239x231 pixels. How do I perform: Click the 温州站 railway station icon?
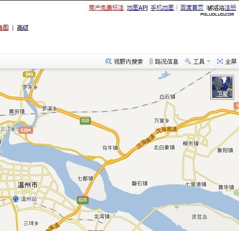pyautogui.click(x=16, y=199)
